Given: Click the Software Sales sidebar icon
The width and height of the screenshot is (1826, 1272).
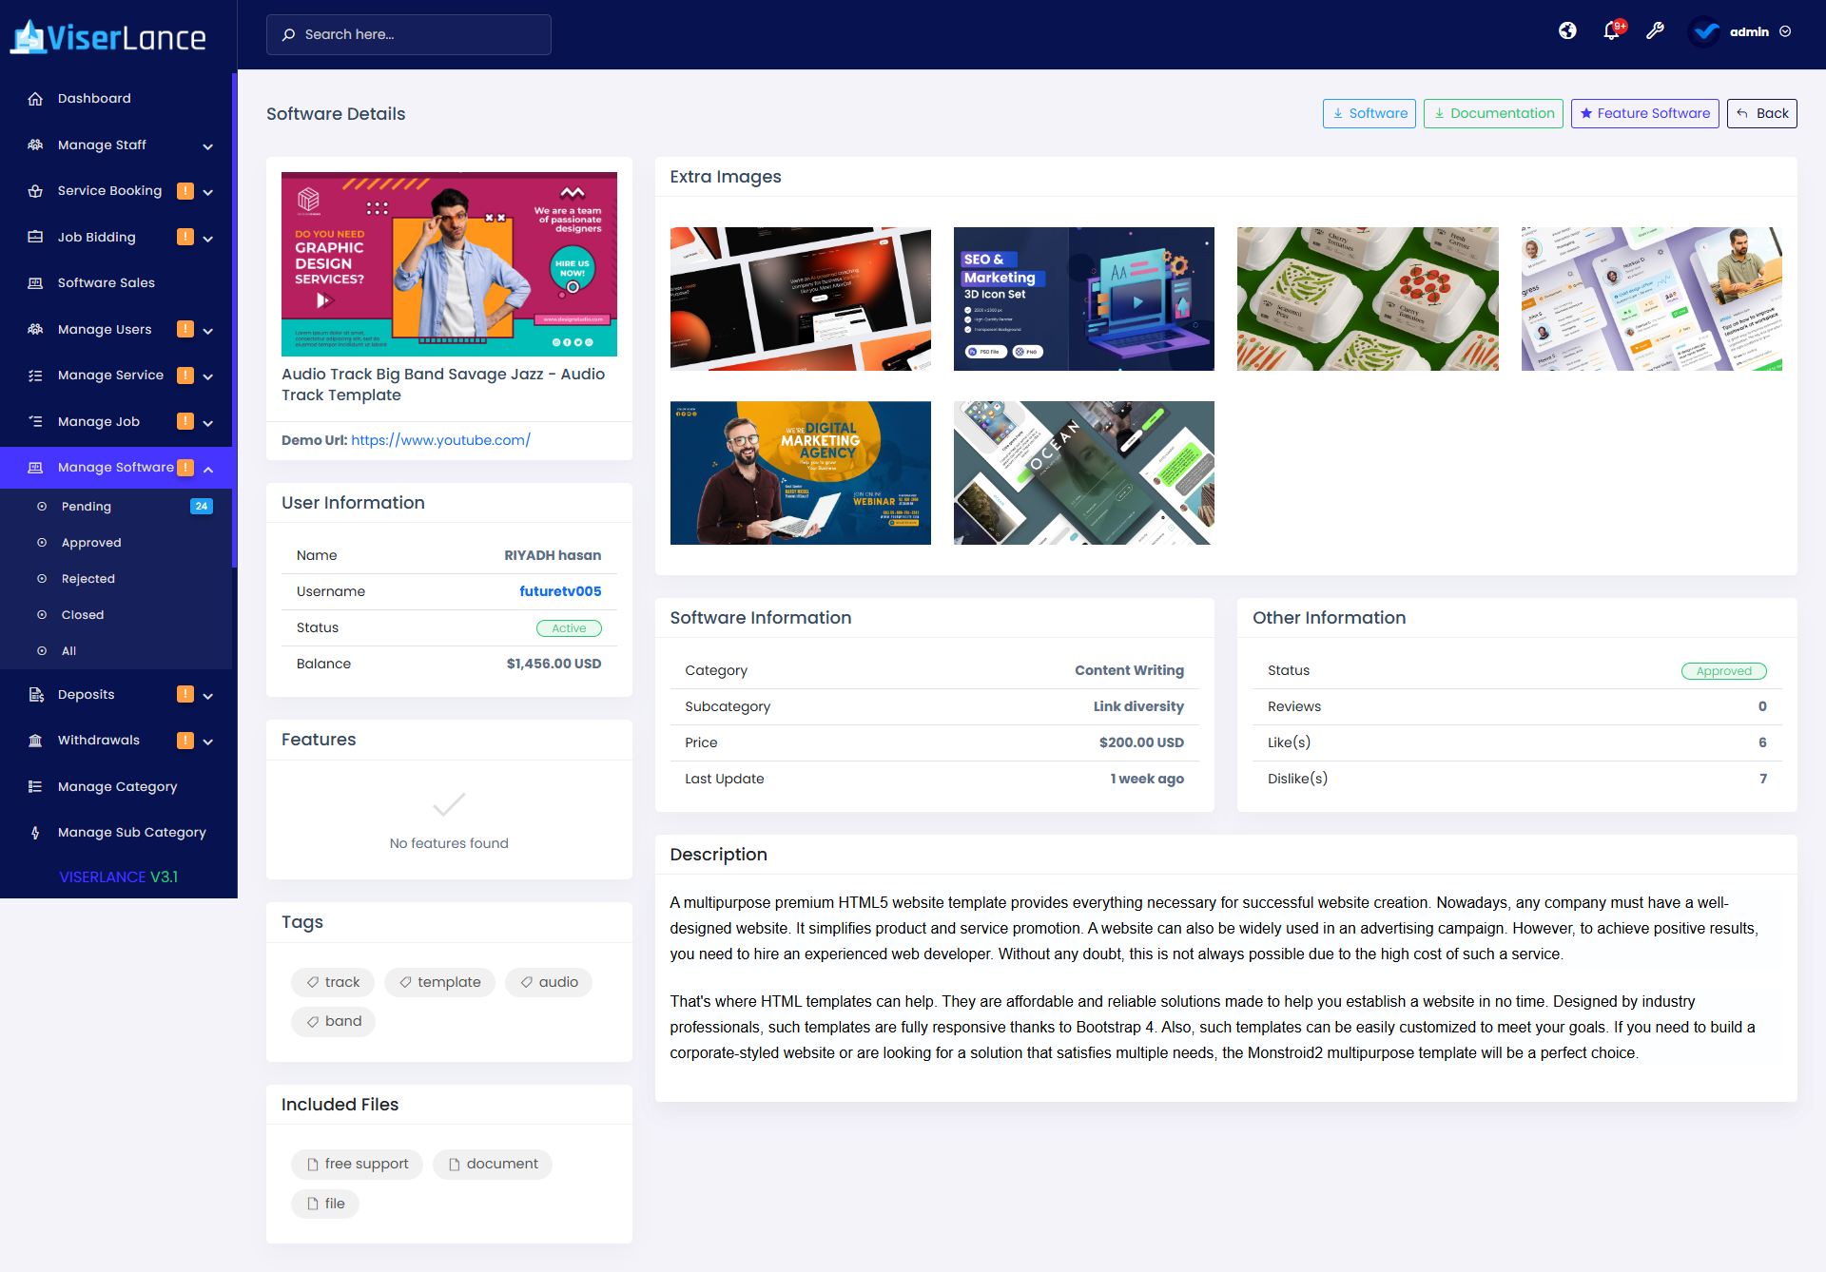Looking at the screenshot, I should click(x=35, y=283).
